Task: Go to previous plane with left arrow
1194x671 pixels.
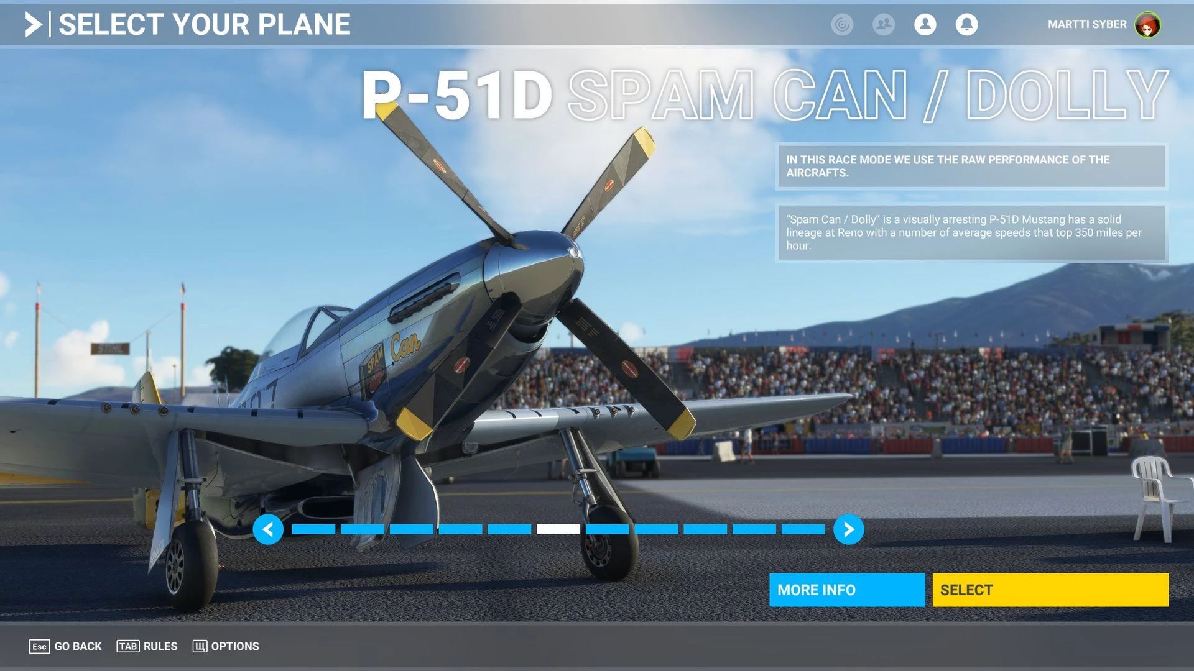Action: (268, 529)
